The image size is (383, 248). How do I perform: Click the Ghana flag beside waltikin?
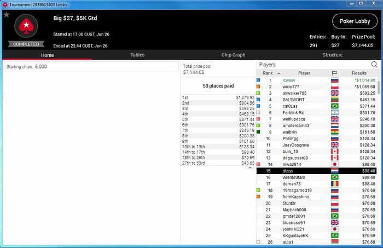click(335, 132)
